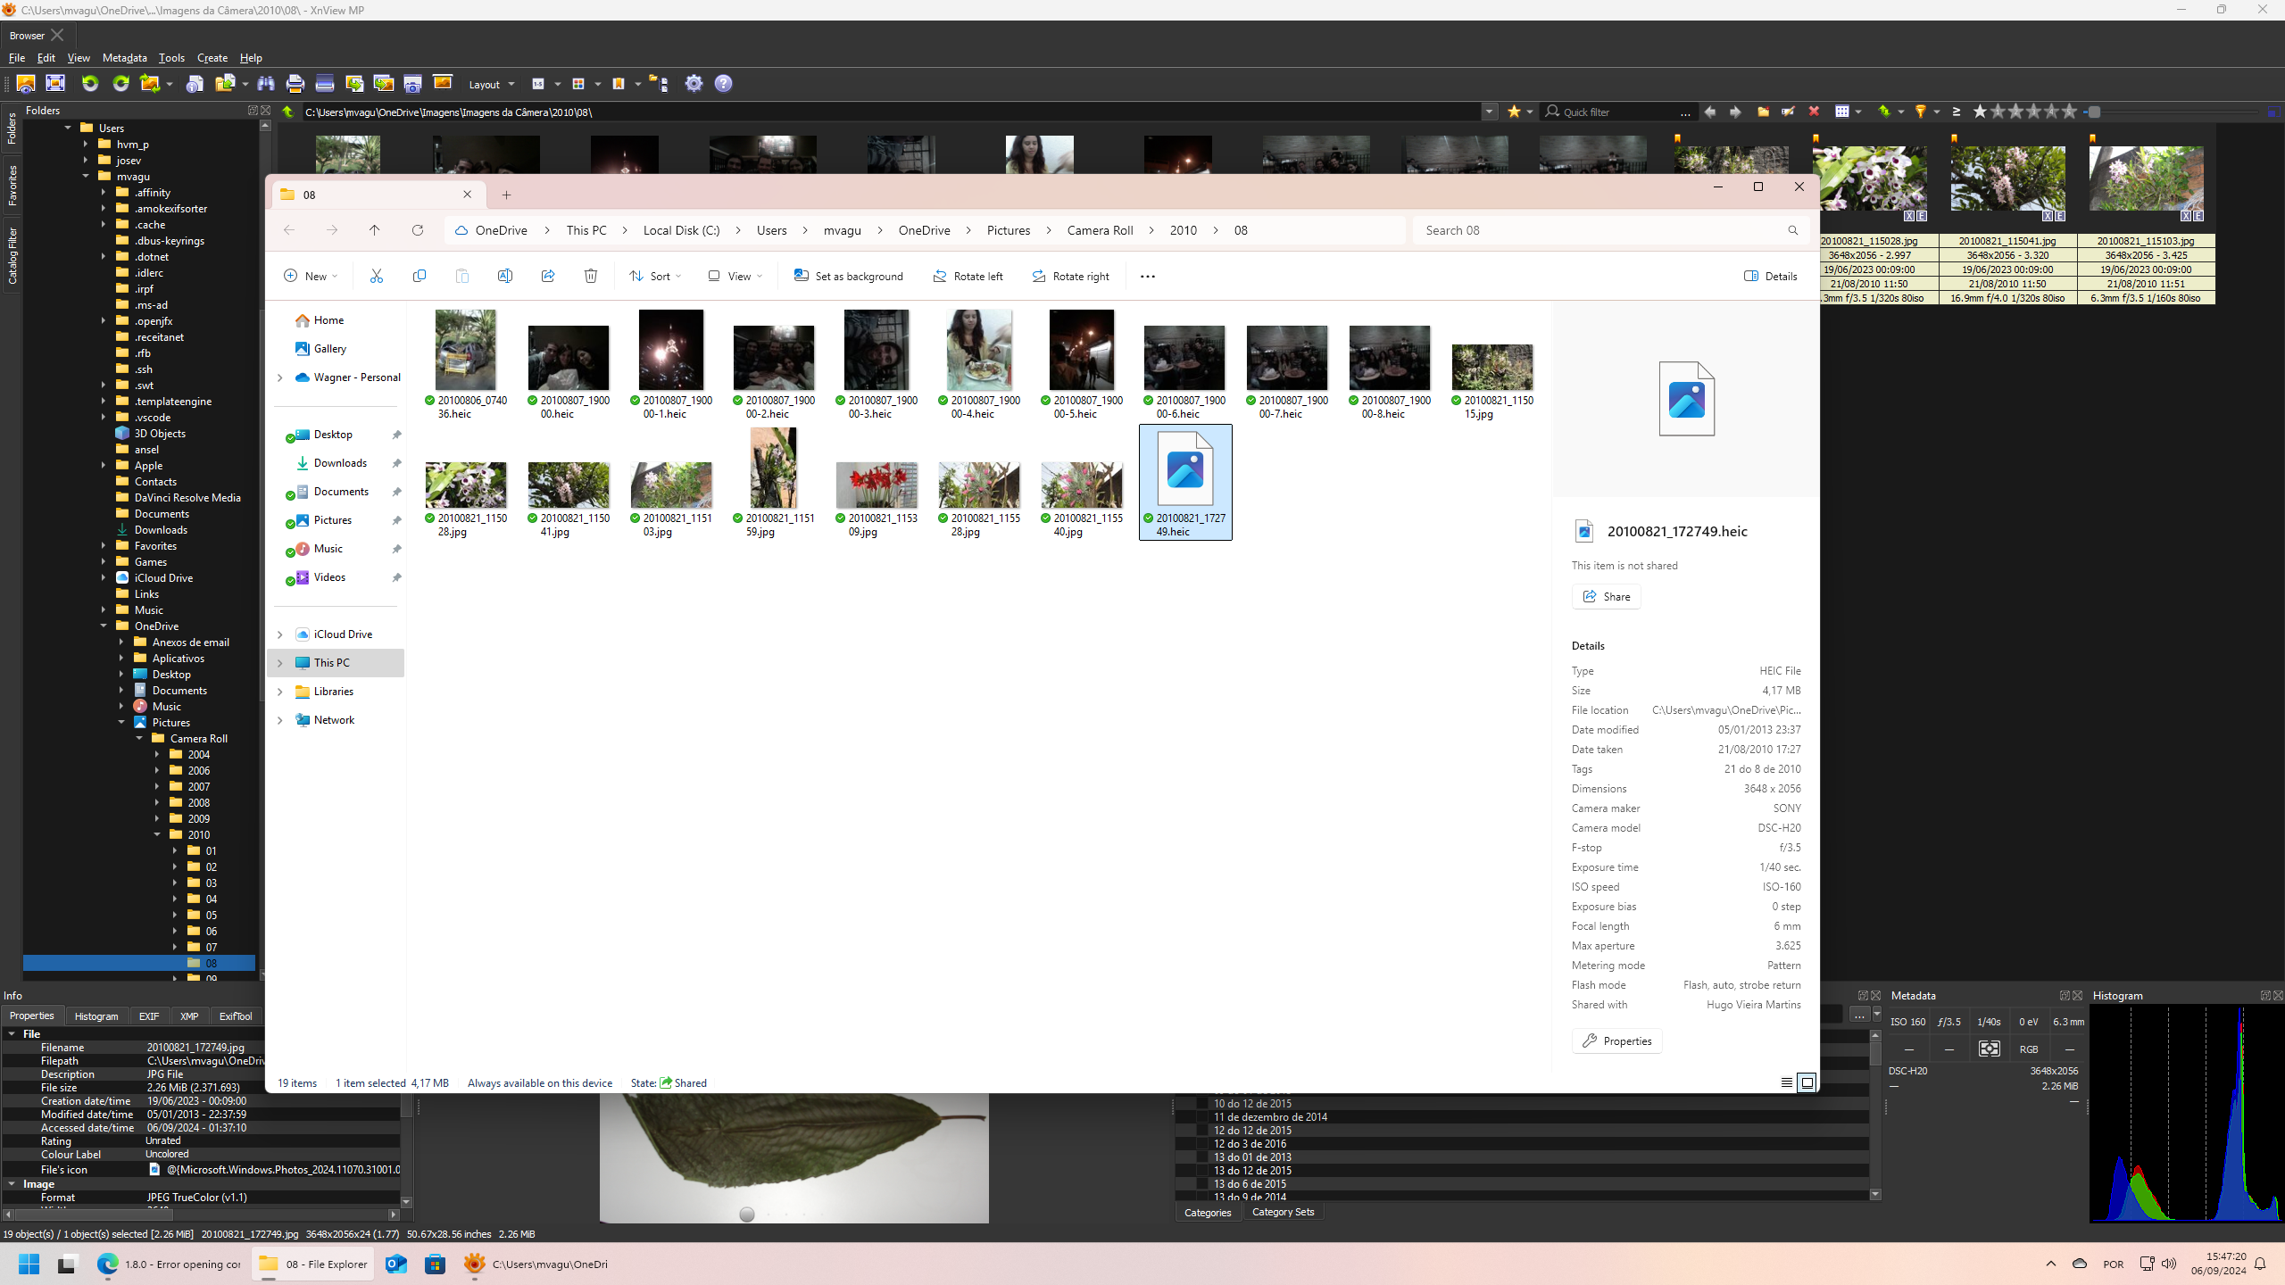Screen dimensions: 2285x1285
Task: Click the Cut scissors icon in Explorer
Action: pyautogui.click(x=376, y=277)
